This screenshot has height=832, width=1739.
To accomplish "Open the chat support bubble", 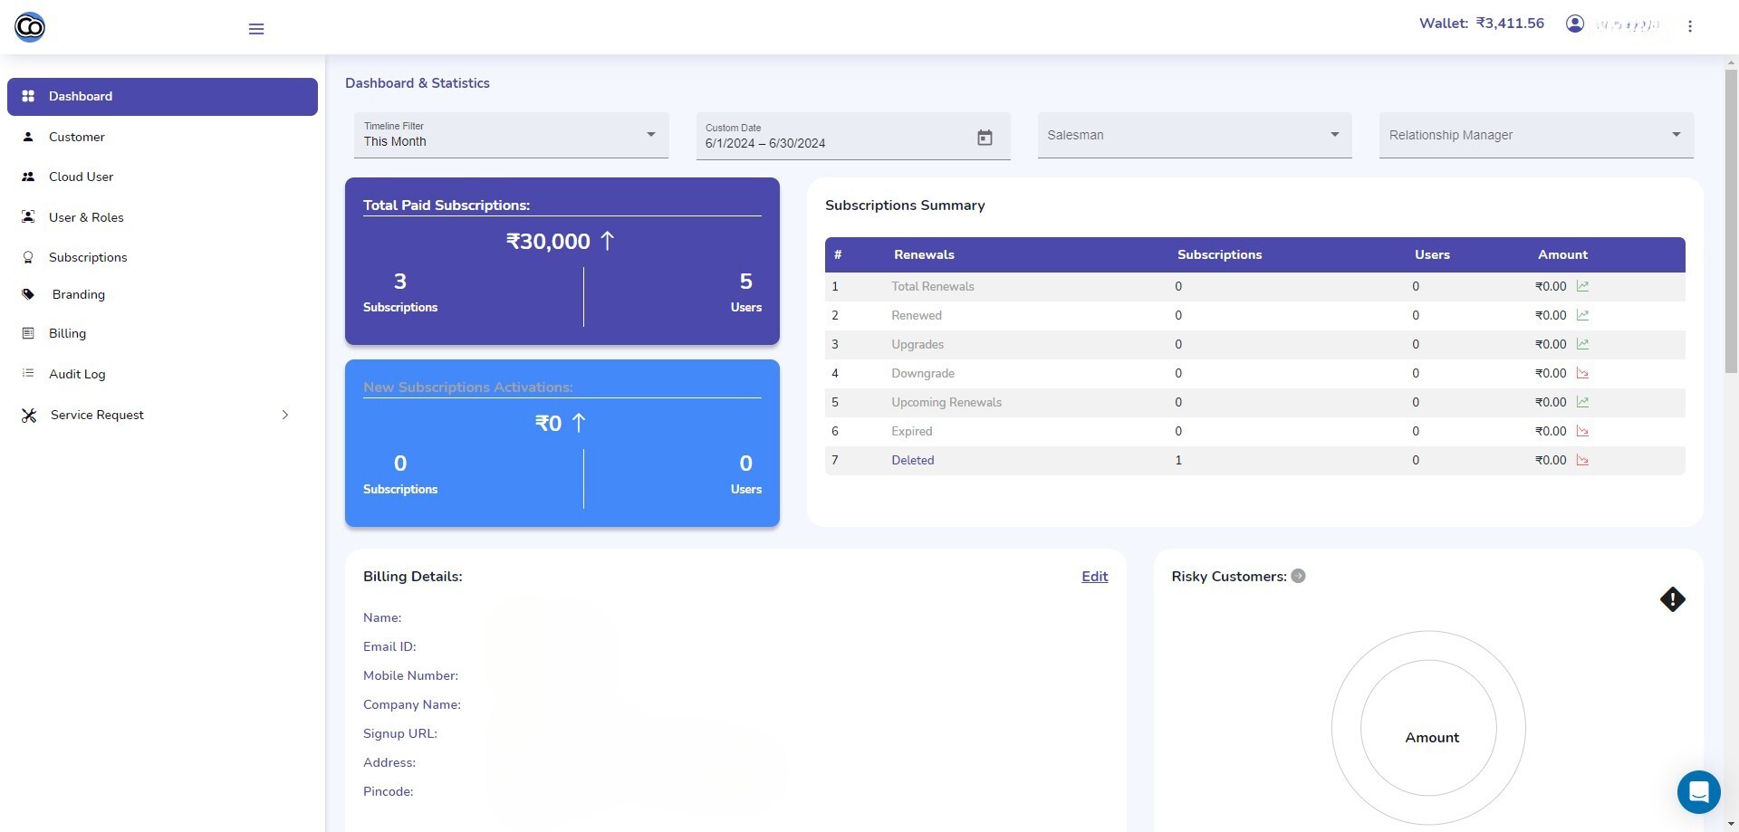I will (x=1698, y=792).
